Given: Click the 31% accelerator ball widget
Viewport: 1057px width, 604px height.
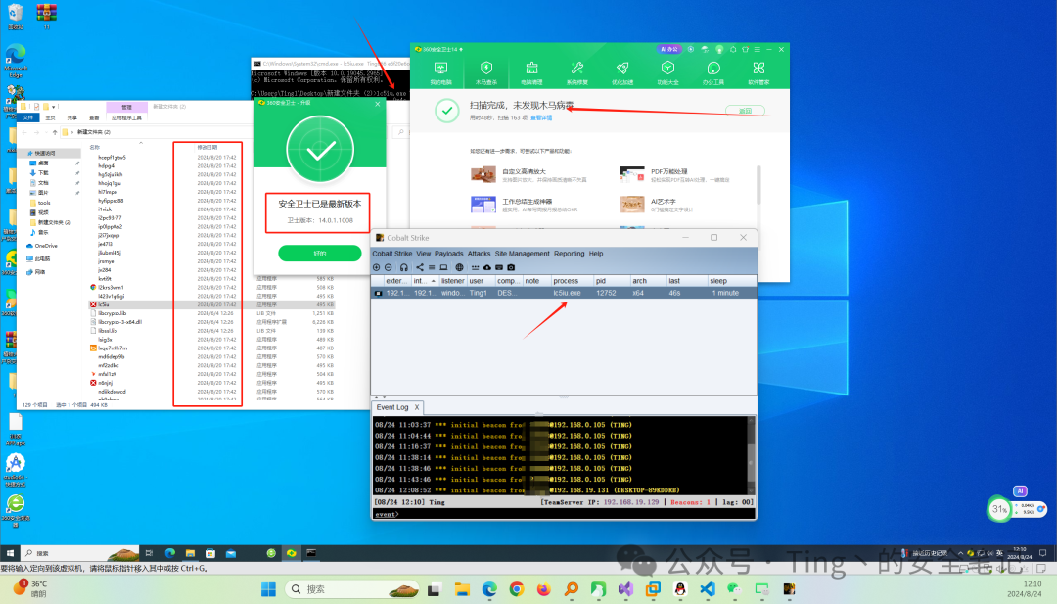Looking at the screenshot, I should 999,509.
